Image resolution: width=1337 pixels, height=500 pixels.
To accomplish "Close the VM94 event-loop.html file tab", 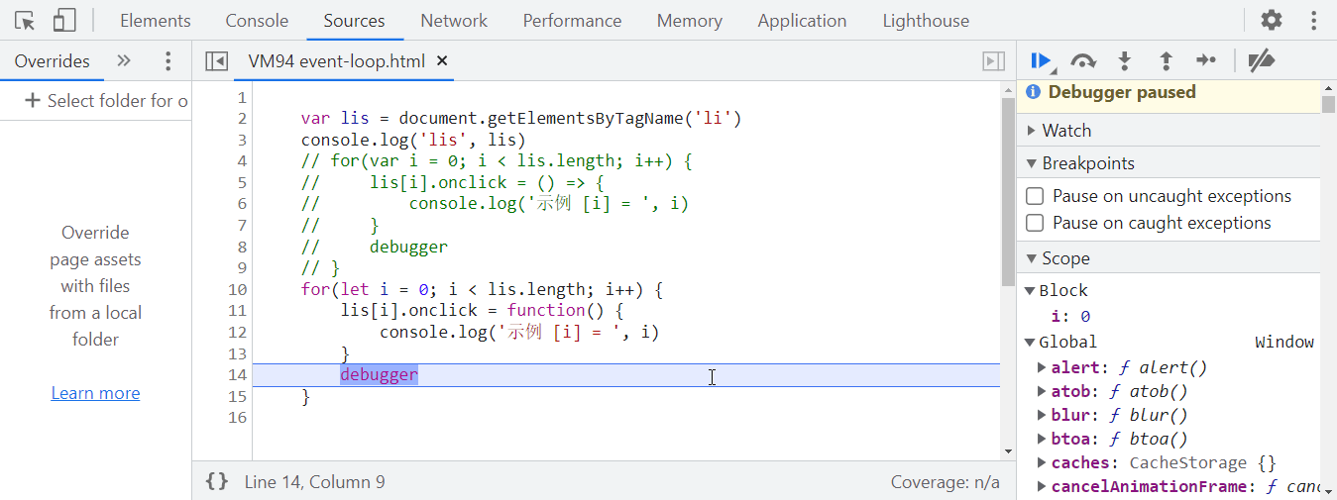I will click(442, 61).
